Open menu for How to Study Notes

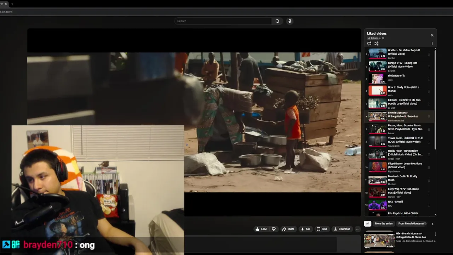click(x=429, y=91)
